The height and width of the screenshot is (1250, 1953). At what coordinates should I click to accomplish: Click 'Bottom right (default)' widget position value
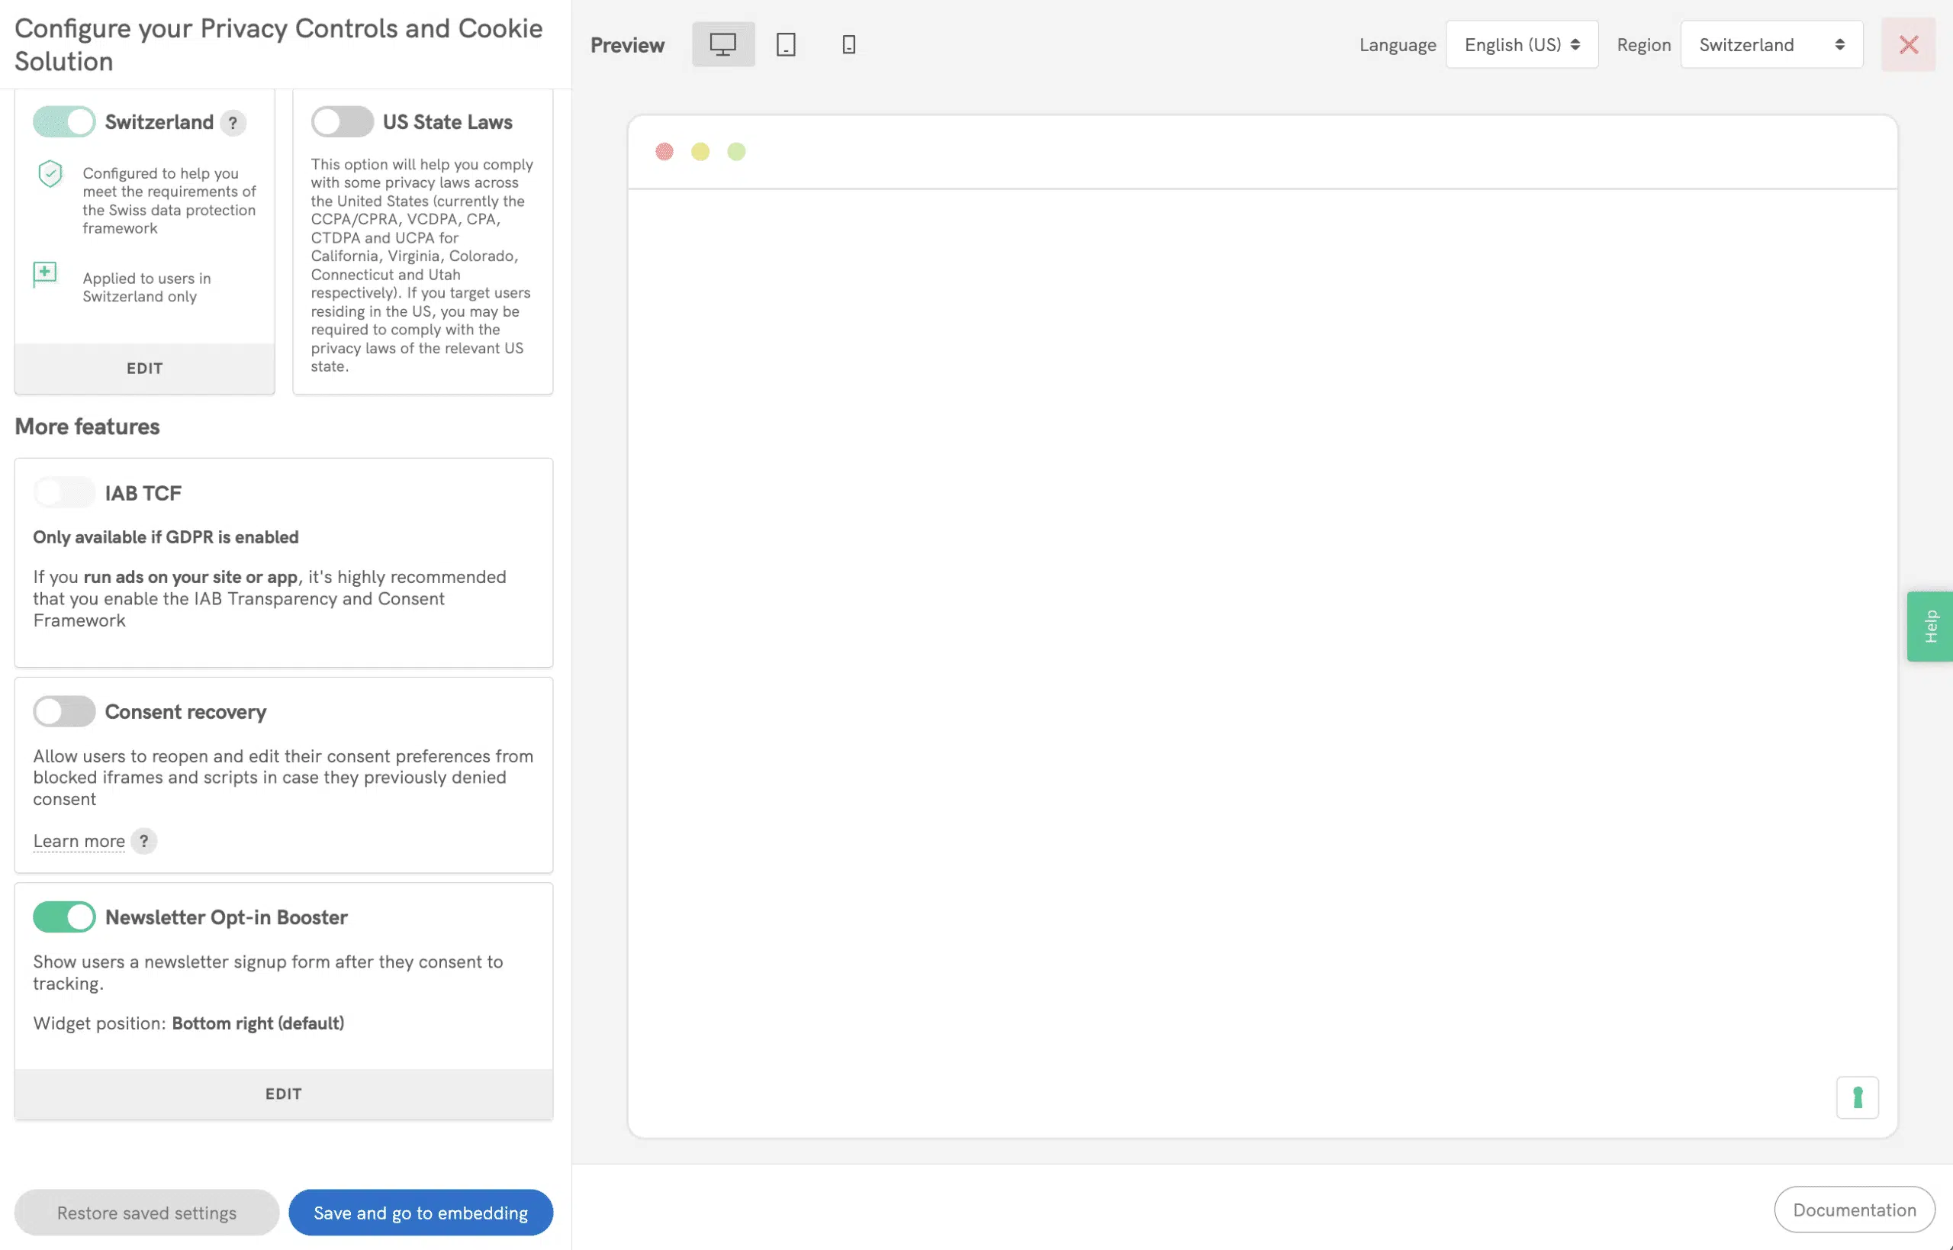pyautogui.click(x=258, y=1023)
